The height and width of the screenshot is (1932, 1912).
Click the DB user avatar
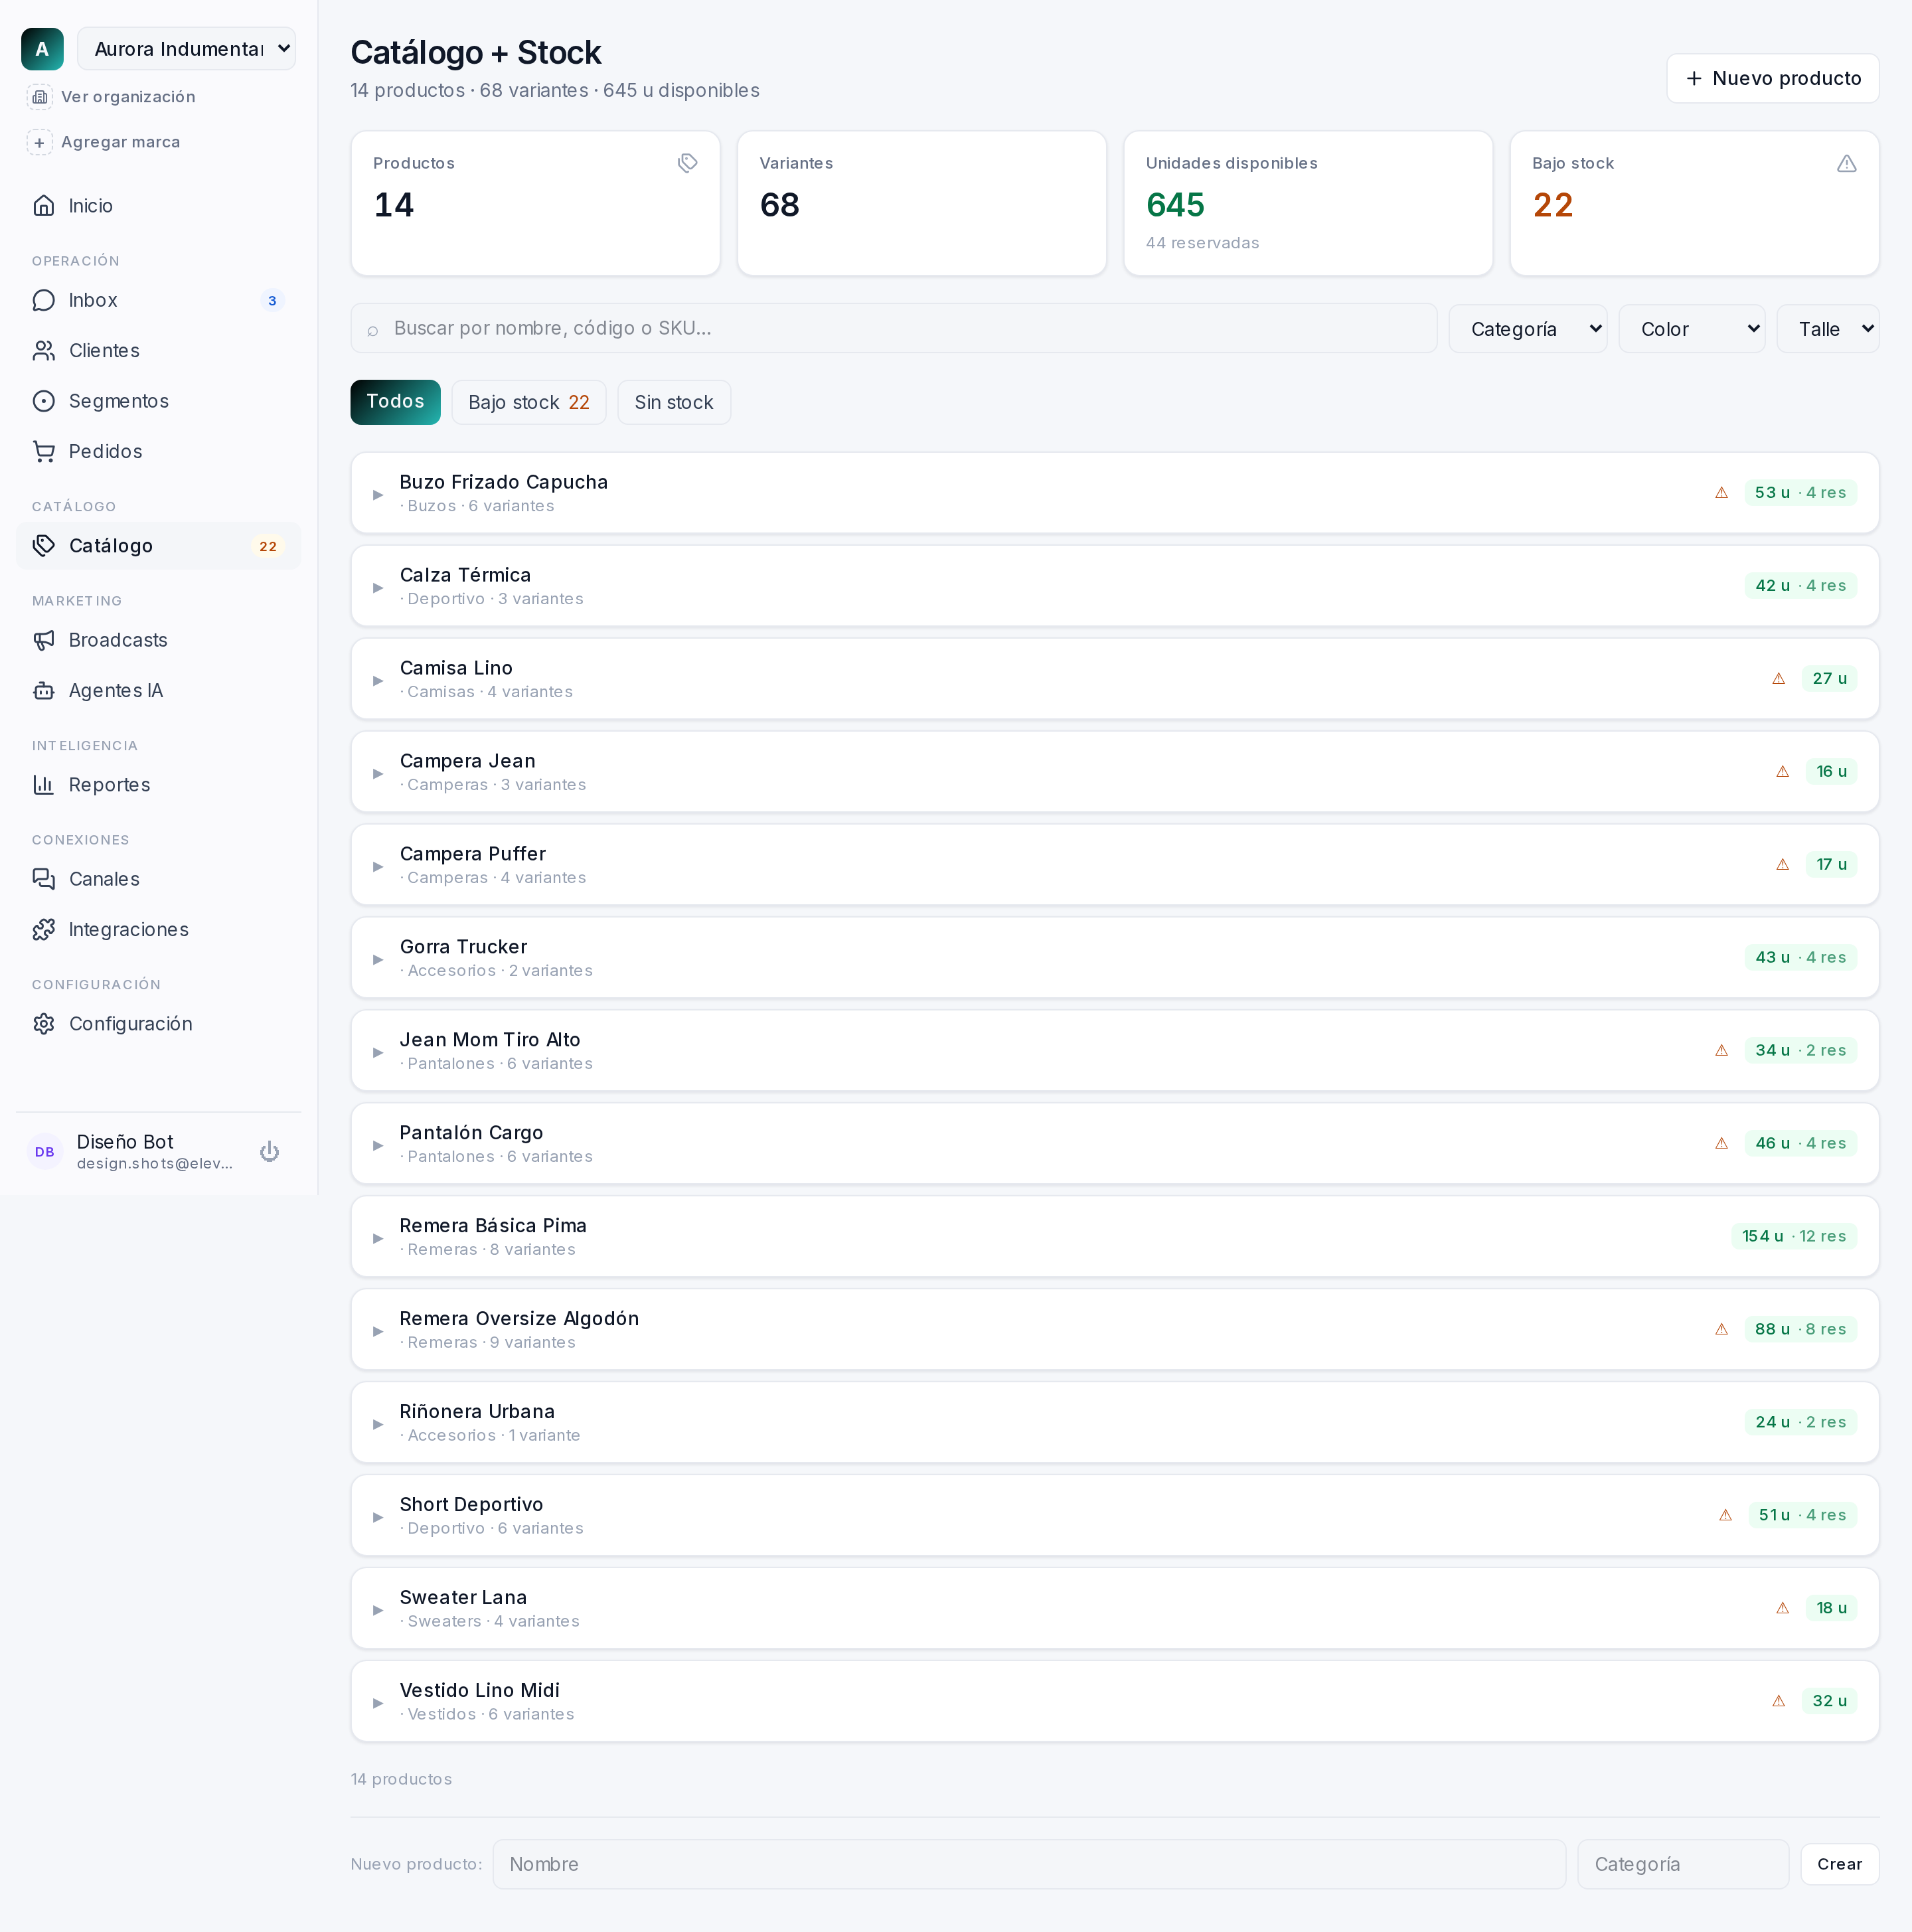tap(45, 1152)
